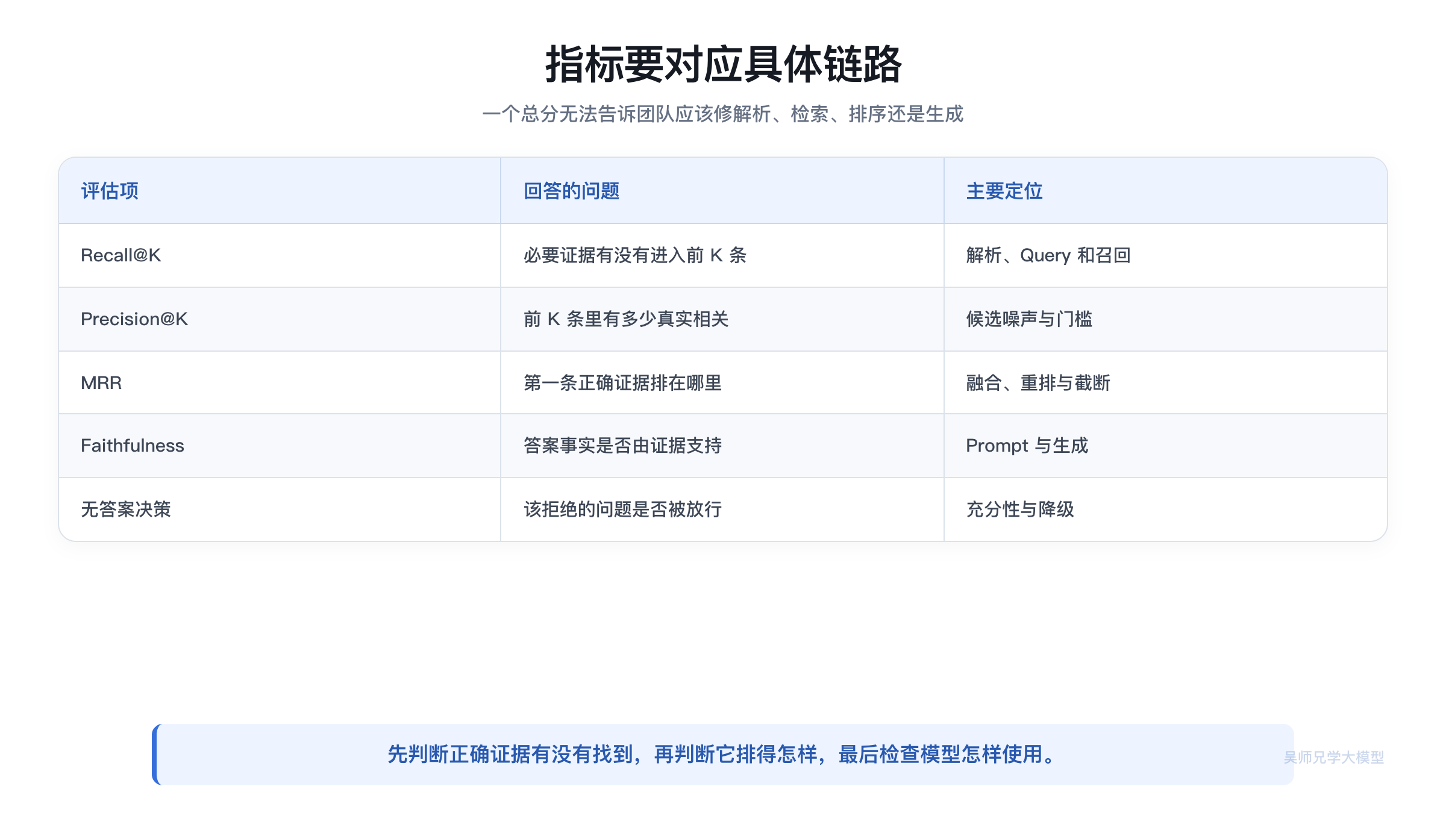Select the Recall@K cell
Image resolution: width=1446 pixels, height=813 pixels.
click(x=280, y=255)
